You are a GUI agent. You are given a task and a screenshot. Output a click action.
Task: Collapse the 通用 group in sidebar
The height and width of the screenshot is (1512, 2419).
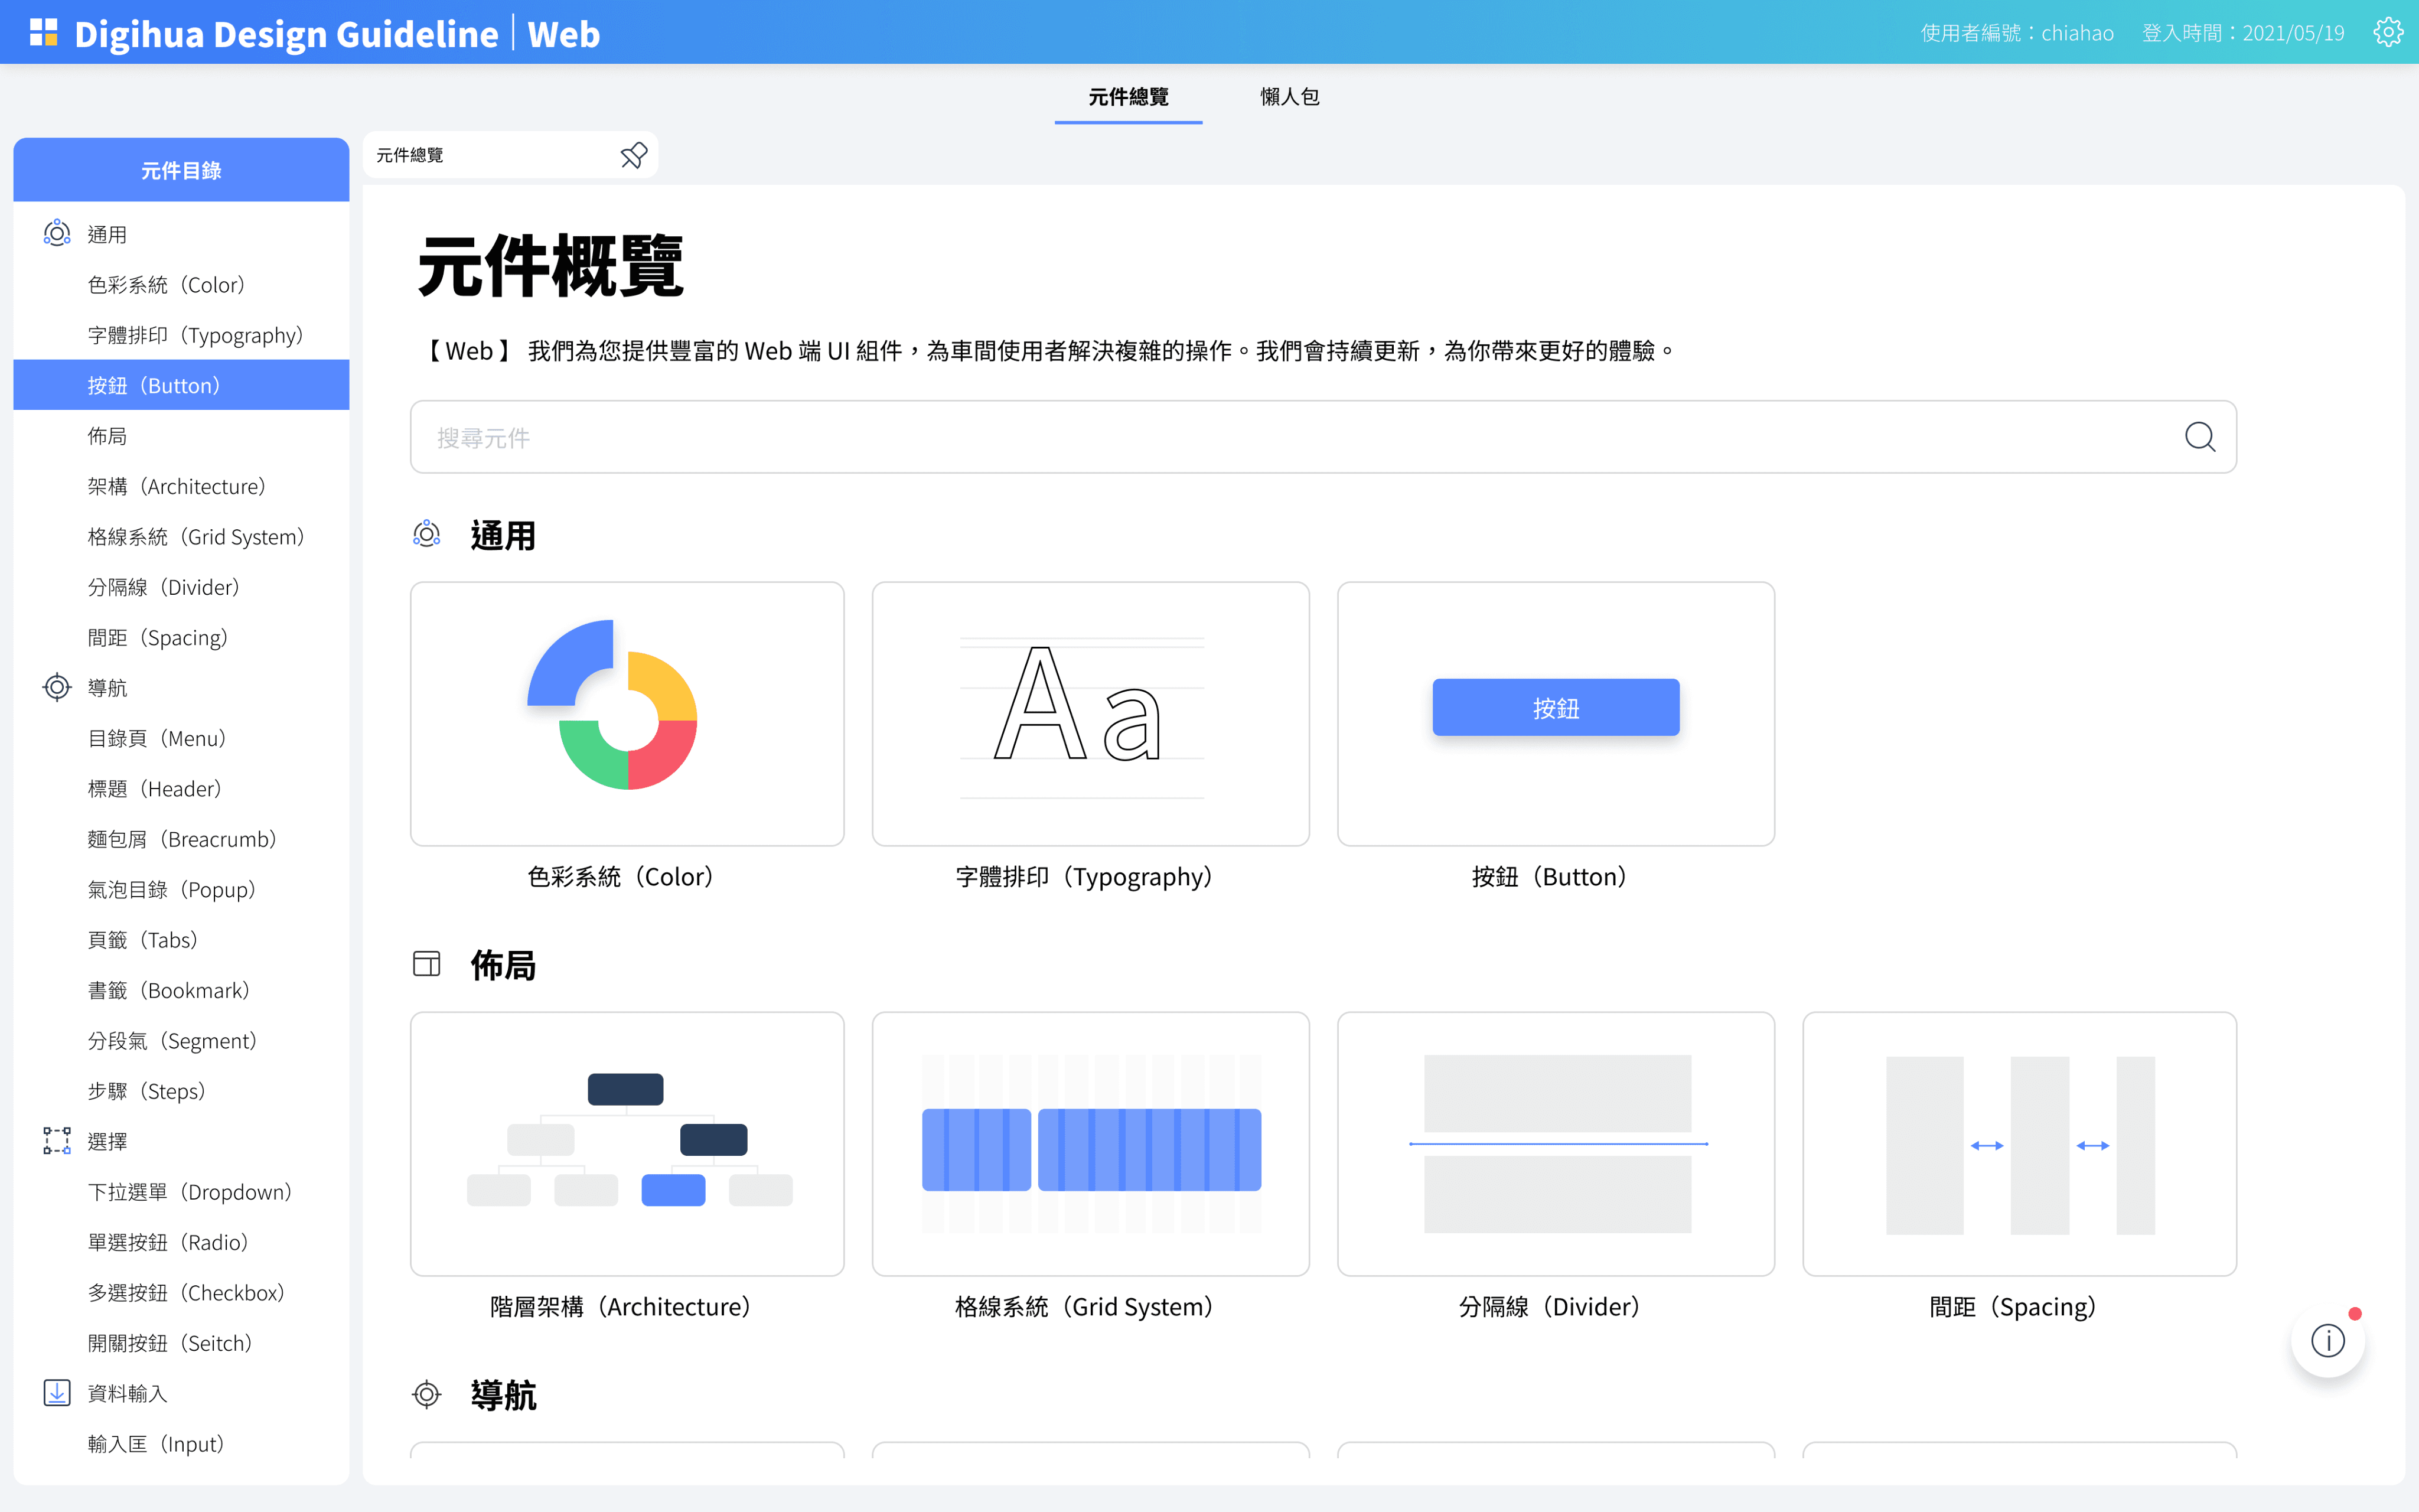[107, 234]
